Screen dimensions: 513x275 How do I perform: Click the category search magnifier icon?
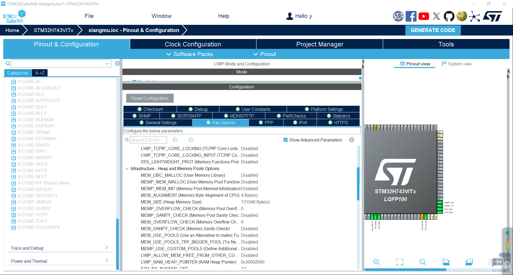8,64
